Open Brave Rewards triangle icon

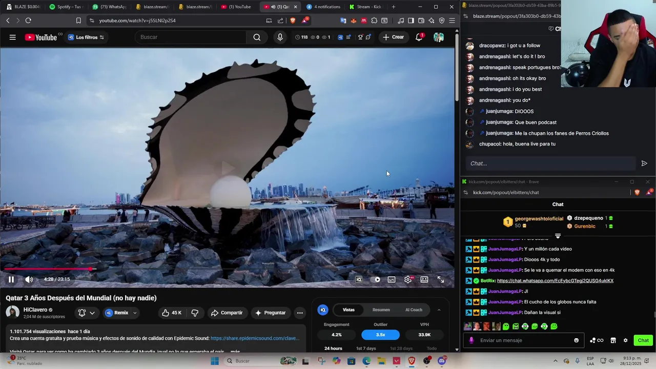coord(305,20)
